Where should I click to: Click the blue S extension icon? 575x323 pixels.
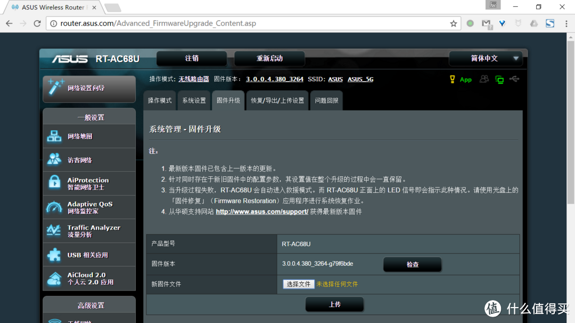[549, 23]
